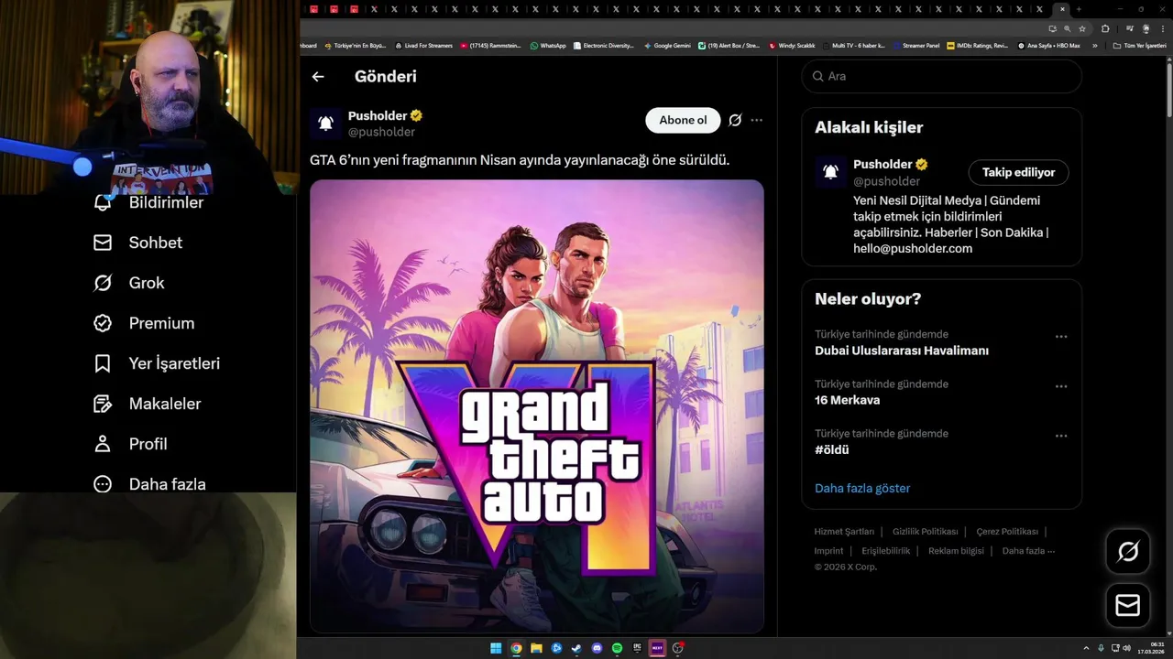The height and width of the screenshot is (659, 1173).
Task: Open Pusholder's avatar in Alakalı kişiler
Action: [830, 171]
